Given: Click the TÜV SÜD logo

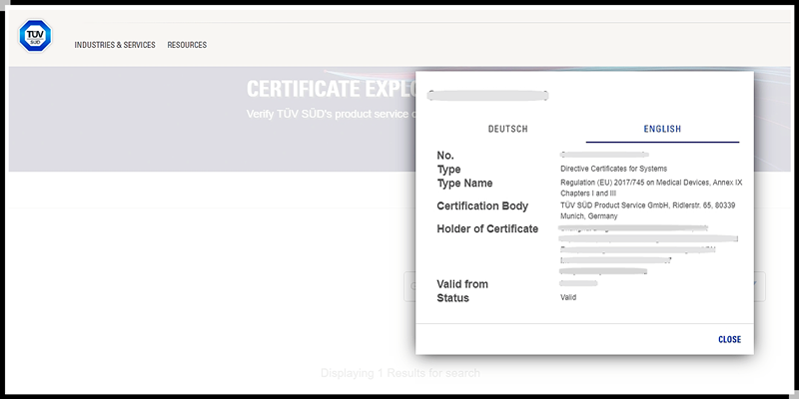Looking at the screenshot, I should click(35, 36).
